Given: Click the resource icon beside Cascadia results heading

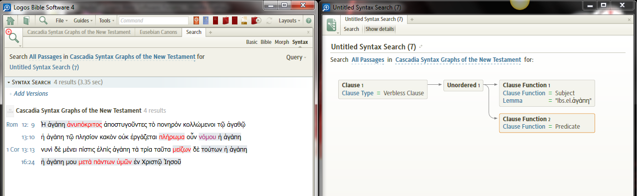Looking at the screenshot, I should 10,111.
